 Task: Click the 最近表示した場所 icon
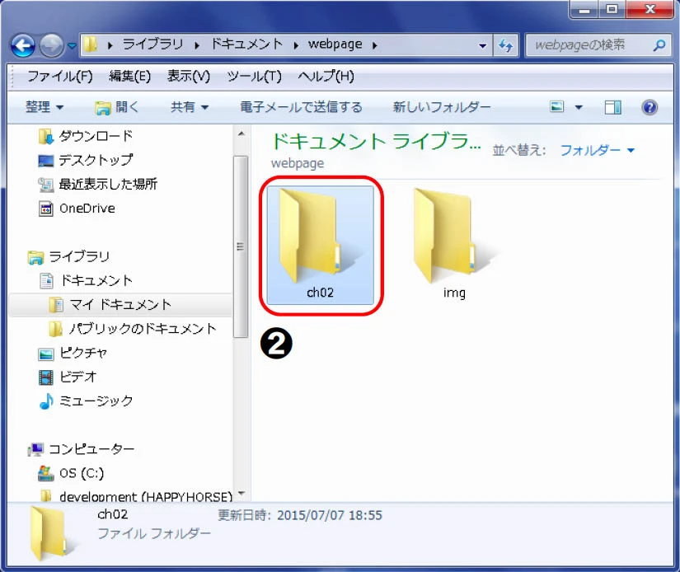tap(45, 185)
